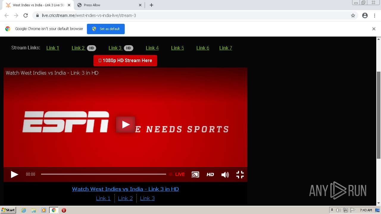Image resolution: width=381 pixels, height=214 pixels.
Task: Click the page vertical scrollbar thumb
Action: (x=379, y=115)
